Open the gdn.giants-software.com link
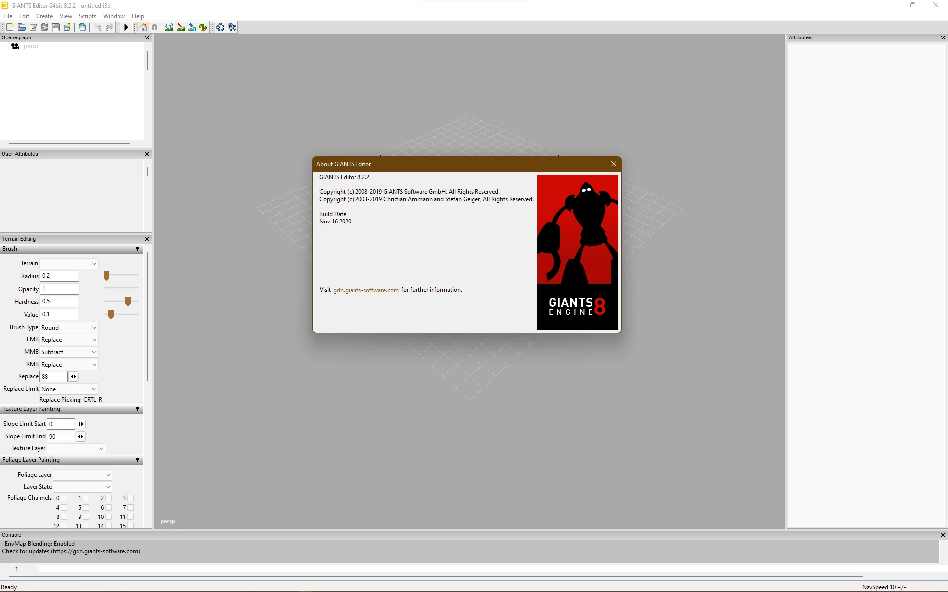948x592 pixels. click(x=366, y=290)
